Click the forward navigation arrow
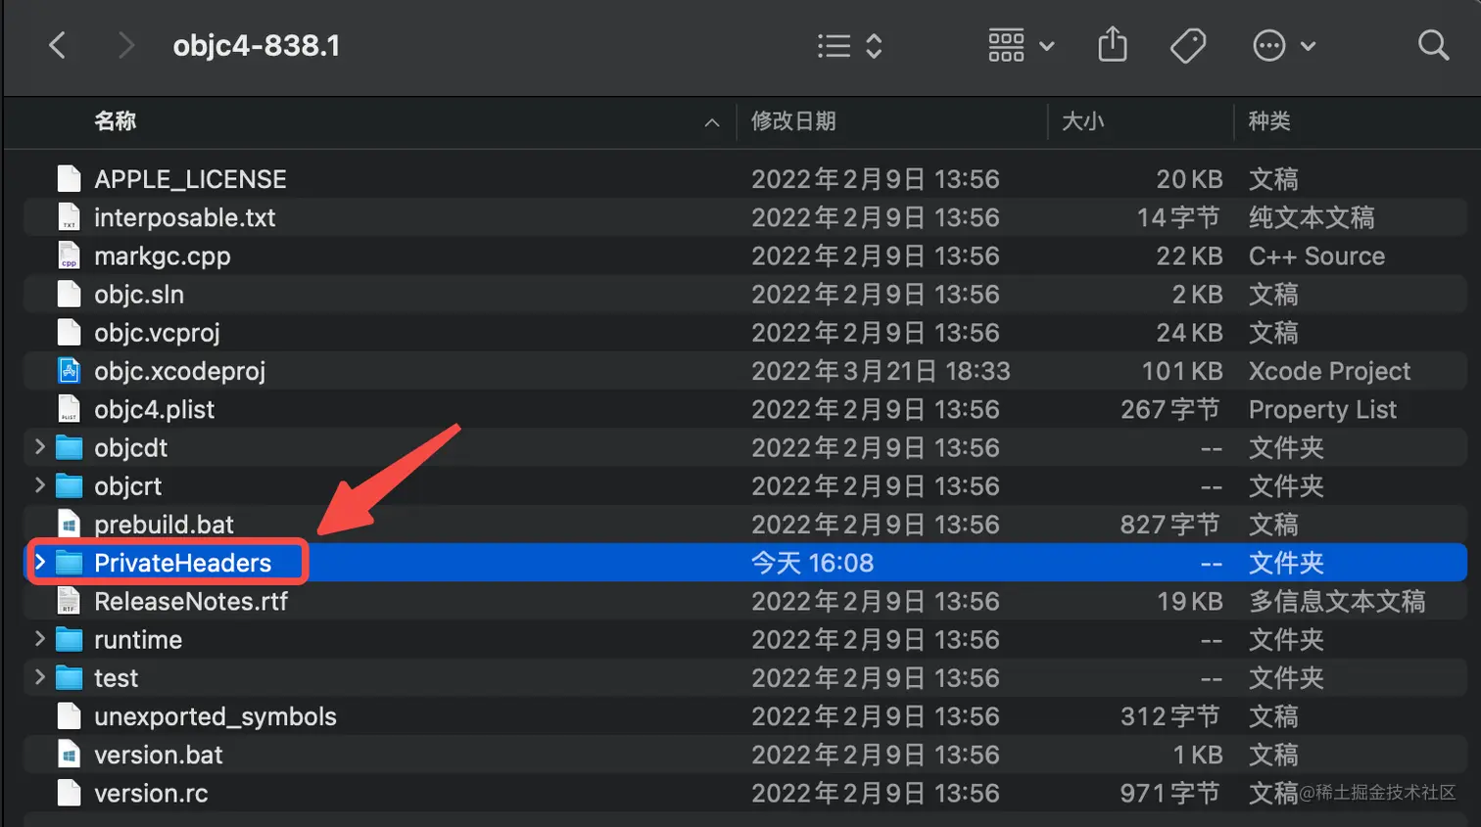 pyautogui.click(x=125, y=45)
